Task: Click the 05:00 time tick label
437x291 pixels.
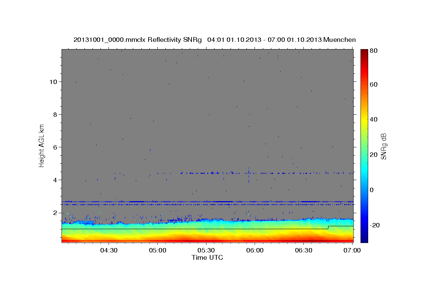Action: 157,250
